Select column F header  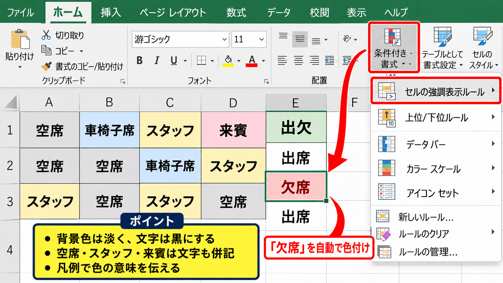coord(354,103)
